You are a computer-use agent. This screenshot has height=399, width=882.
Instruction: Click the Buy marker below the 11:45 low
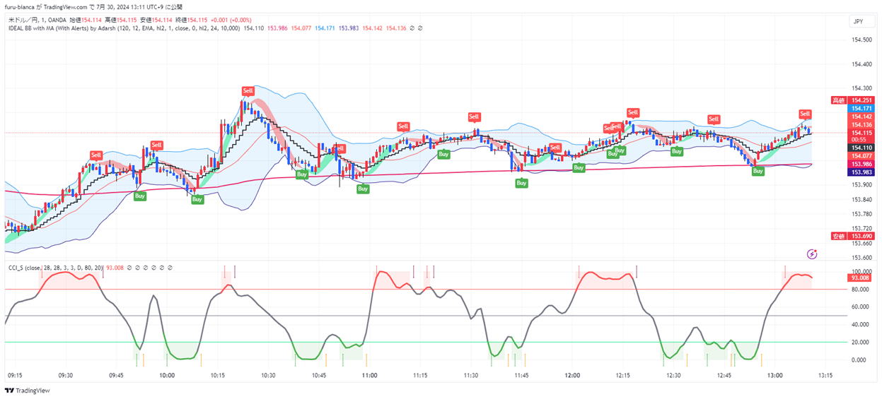pos(521,184)
